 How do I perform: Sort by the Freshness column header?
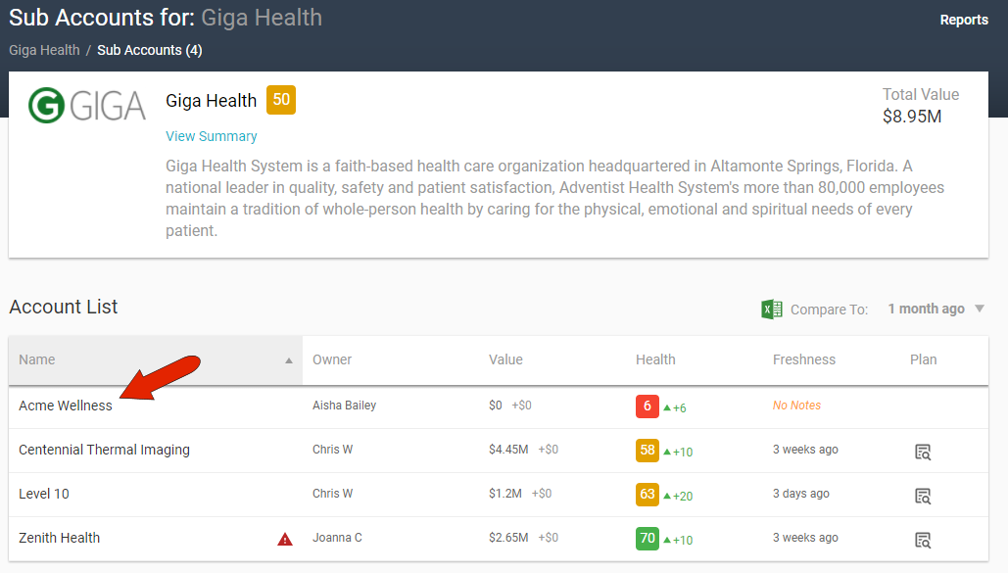pyautogui.click(x=803, y=359)
